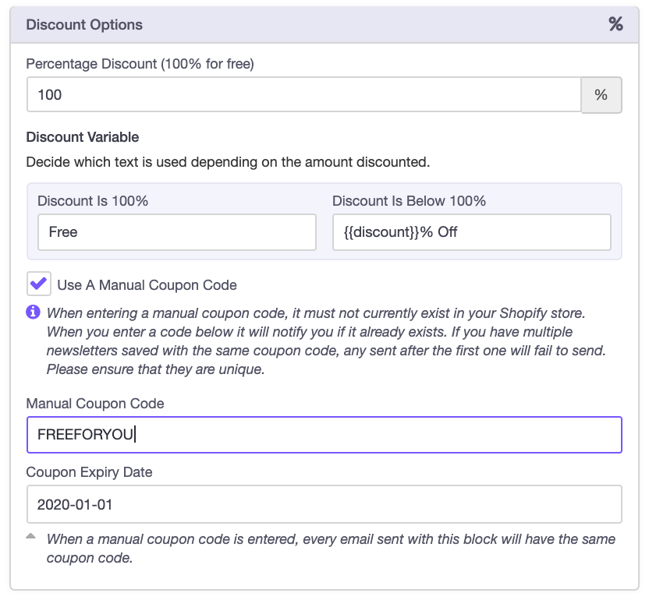Click the bold 'Discount Variable' heading
This screenshot has width=649, height=600.
pyautogui.click(x=83, y=137)
